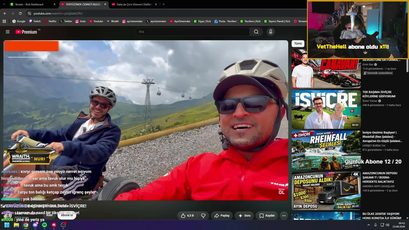Click the YouTube page vertical scrollbar
Screen dimensions: 409x230
407,65
